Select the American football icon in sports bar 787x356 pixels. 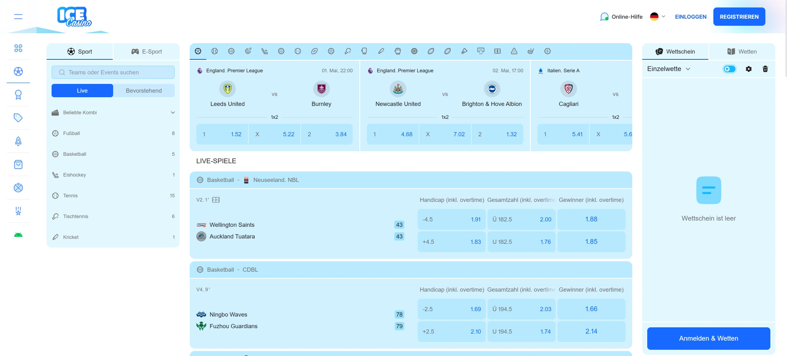(x=314, y=51)
